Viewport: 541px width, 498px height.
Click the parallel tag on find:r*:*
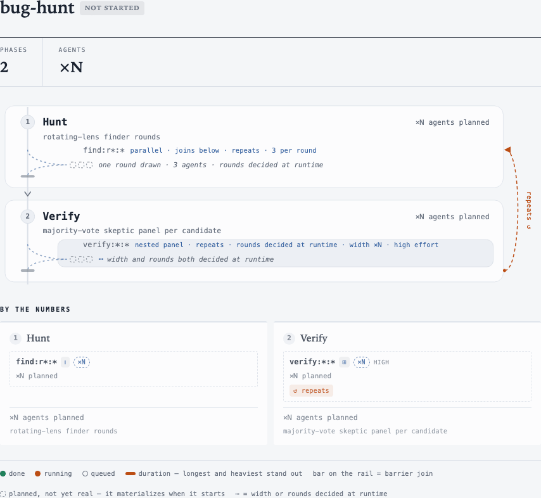(x=146, y=150)
